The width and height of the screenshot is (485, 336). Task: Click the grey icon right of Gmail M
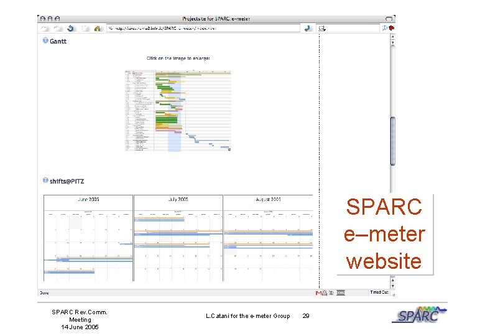tap(325, 292)
